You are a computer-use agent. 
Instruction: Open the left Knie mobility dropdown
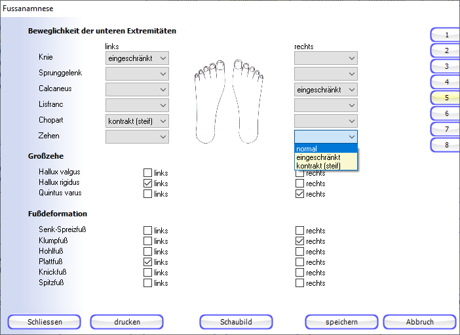click(137, 58)
